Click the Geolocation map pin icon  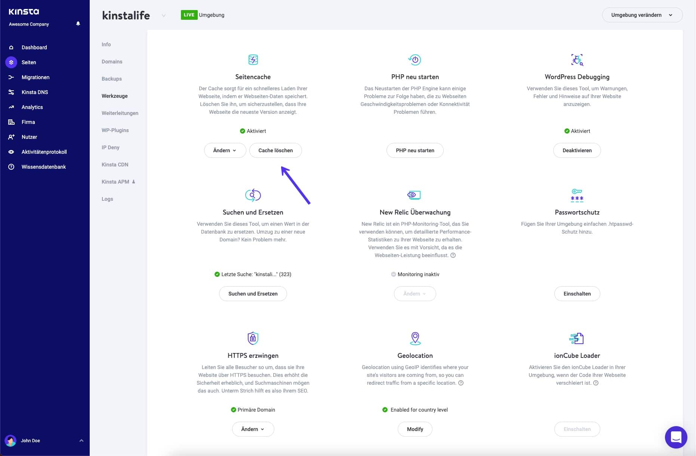[x=415, y=338]
